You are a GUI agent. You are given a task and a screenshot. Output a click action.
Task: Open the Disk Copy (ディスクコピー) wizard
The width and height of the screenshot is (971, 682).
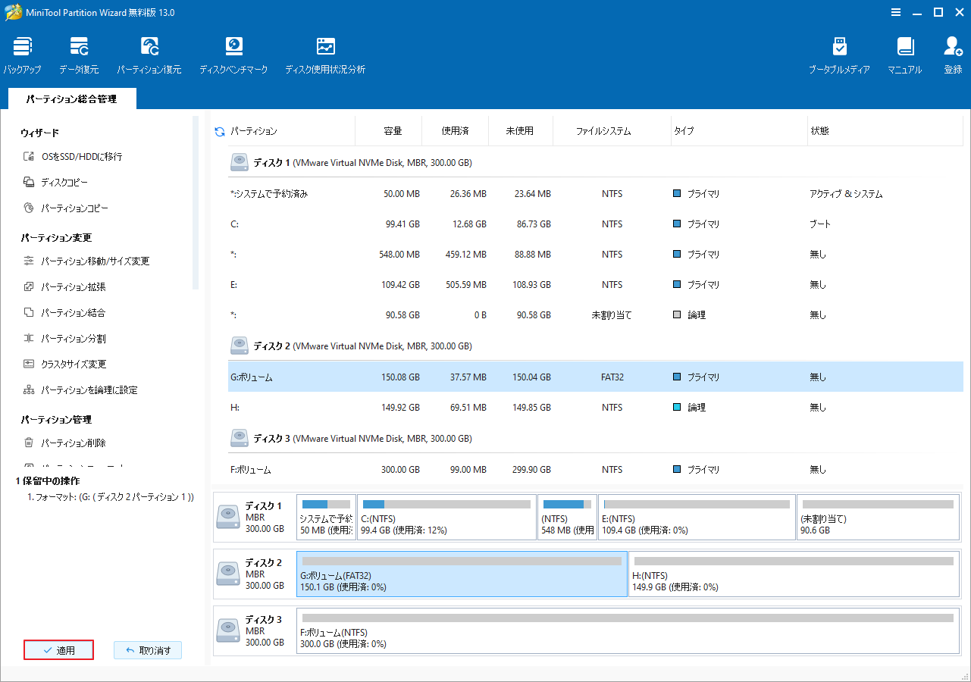(58, 182)
